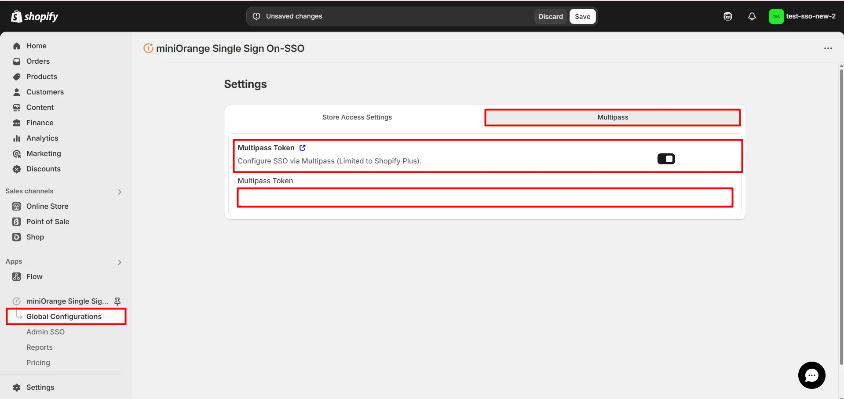Expand the Apps section chevron
The width and height of the screenshot is (844, 399).
(x=120, y=262)
